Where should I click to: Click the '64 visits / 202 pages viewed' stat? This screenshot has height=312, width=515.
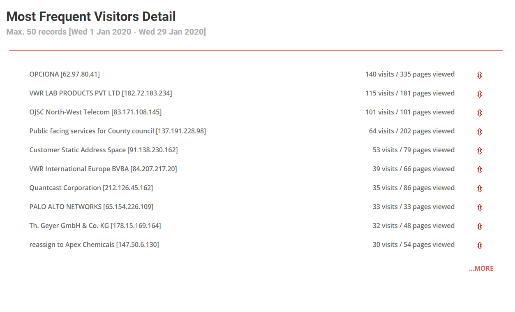[x=412, y=131]
